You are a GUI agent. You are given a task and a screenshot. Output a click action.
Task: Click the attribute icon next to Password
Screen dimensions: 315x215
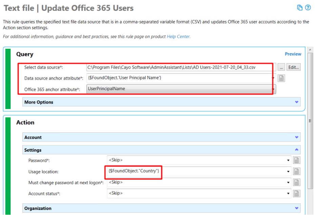pos(296,160)
